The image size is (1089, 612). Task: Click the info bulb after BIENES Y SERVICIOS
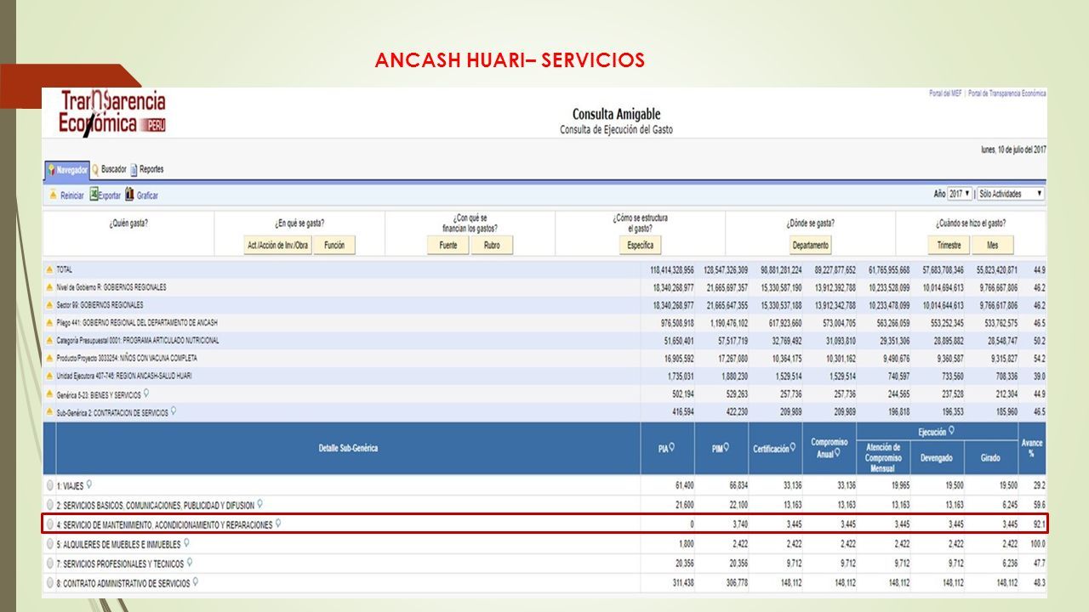pyautogui.click(x=146, y=394)
